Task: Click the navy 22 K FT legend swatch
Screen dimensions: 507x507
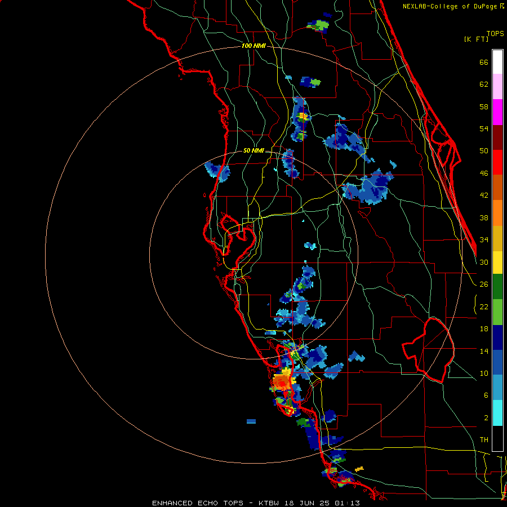Action: (x=497, y=337)
